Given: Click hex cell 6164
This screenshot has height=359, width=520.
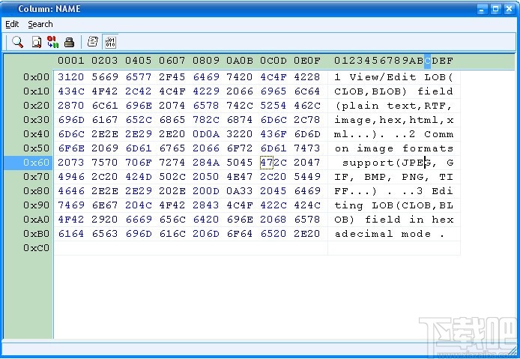Looking at the screenshot, I should 70,234.
